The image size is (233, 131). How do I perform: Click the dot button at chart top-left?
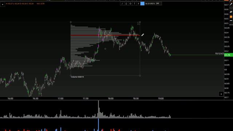[x=3, y=4]
